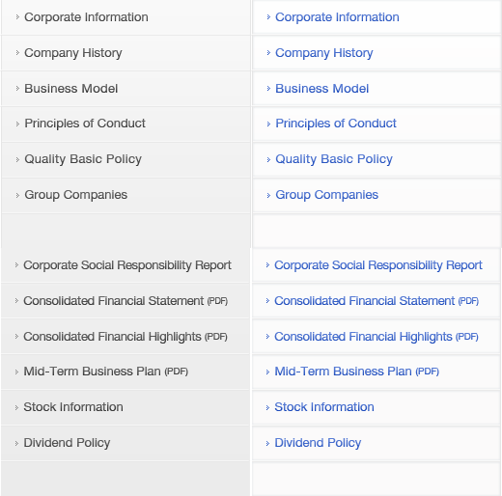Click the arrow icon beside gray Company History
502x496 pixels.
coord(17,53)
